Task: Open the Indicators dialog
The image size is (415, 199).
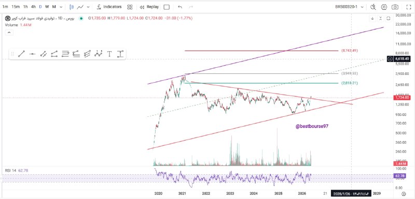Action: pos(109,7)
